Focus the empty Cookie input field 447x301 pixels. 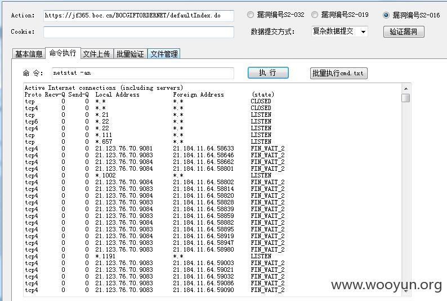pos(138,32)
